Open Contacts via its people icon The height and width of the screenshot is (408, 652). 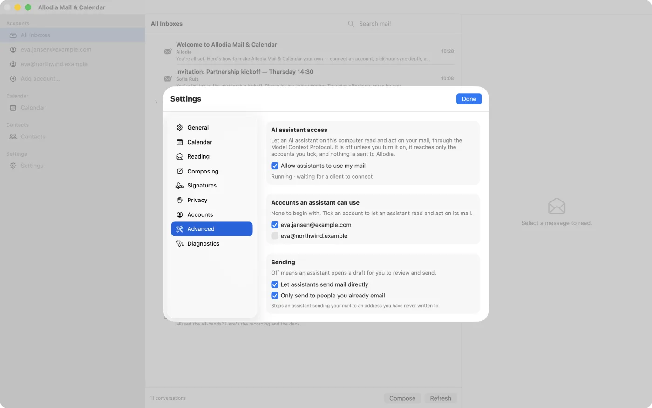(13, 137)
